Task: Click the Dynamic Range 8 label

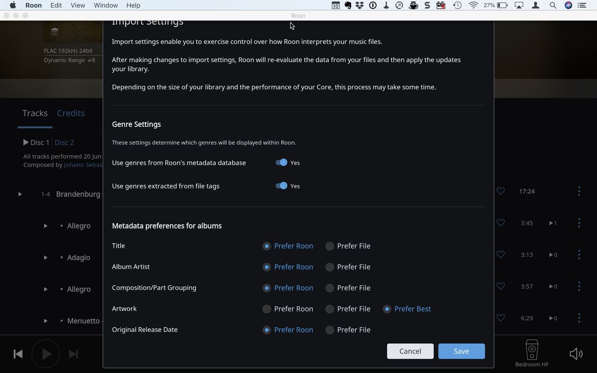Action: point(69,60)
